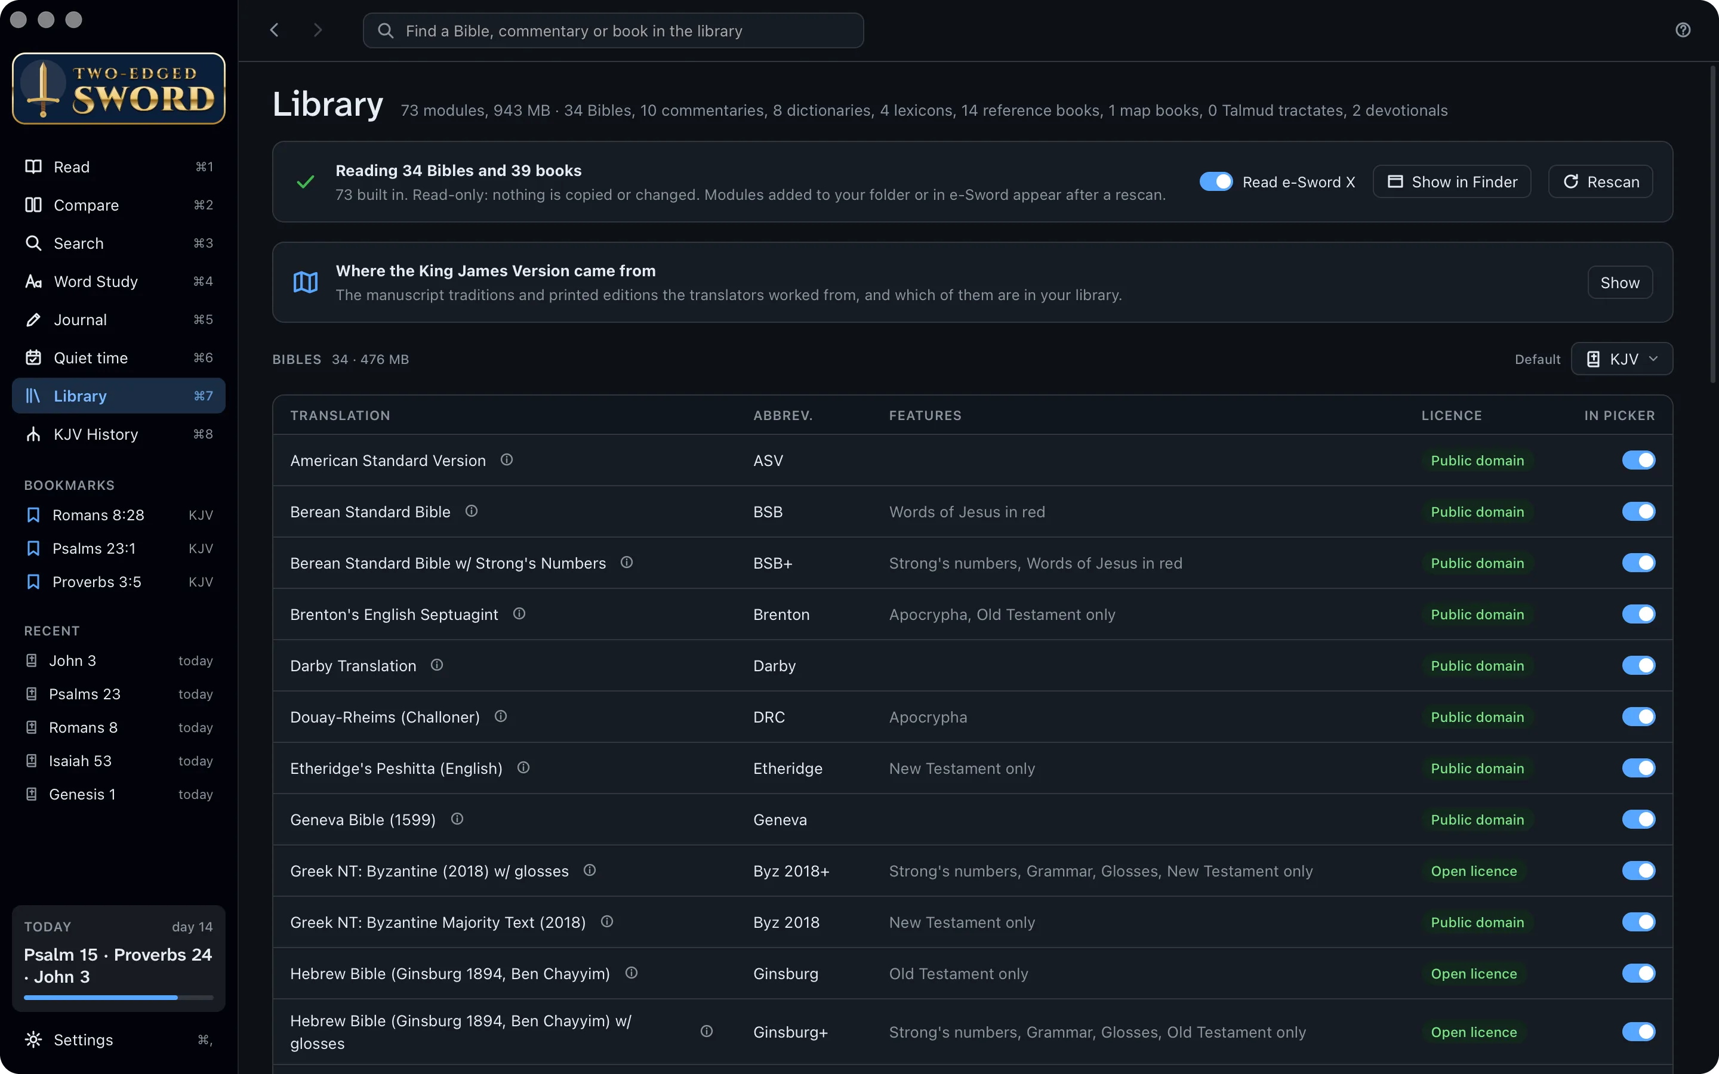Viewport: 1719px width, 1074px height.
Task: Toggle Geneva picker switch
Action: tap(1638, 819)
